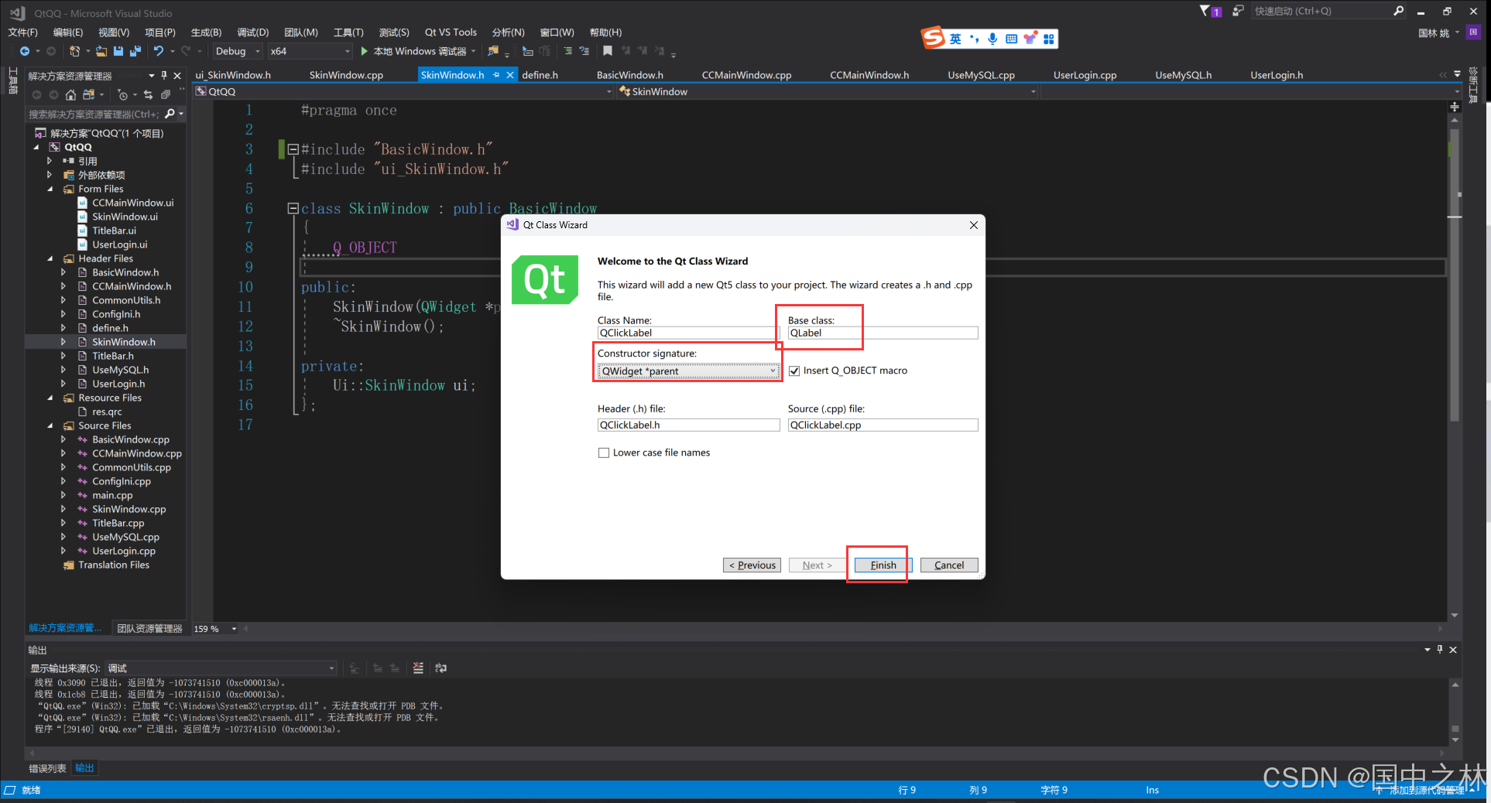Click the comment selected lines icon
This screenshot has height=803, width=1491.
[x=567, y=51]
